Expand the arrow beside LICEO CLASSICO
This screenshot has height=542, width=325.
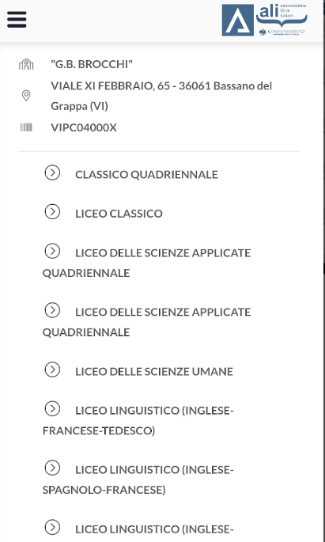click(x=52, y=212)
